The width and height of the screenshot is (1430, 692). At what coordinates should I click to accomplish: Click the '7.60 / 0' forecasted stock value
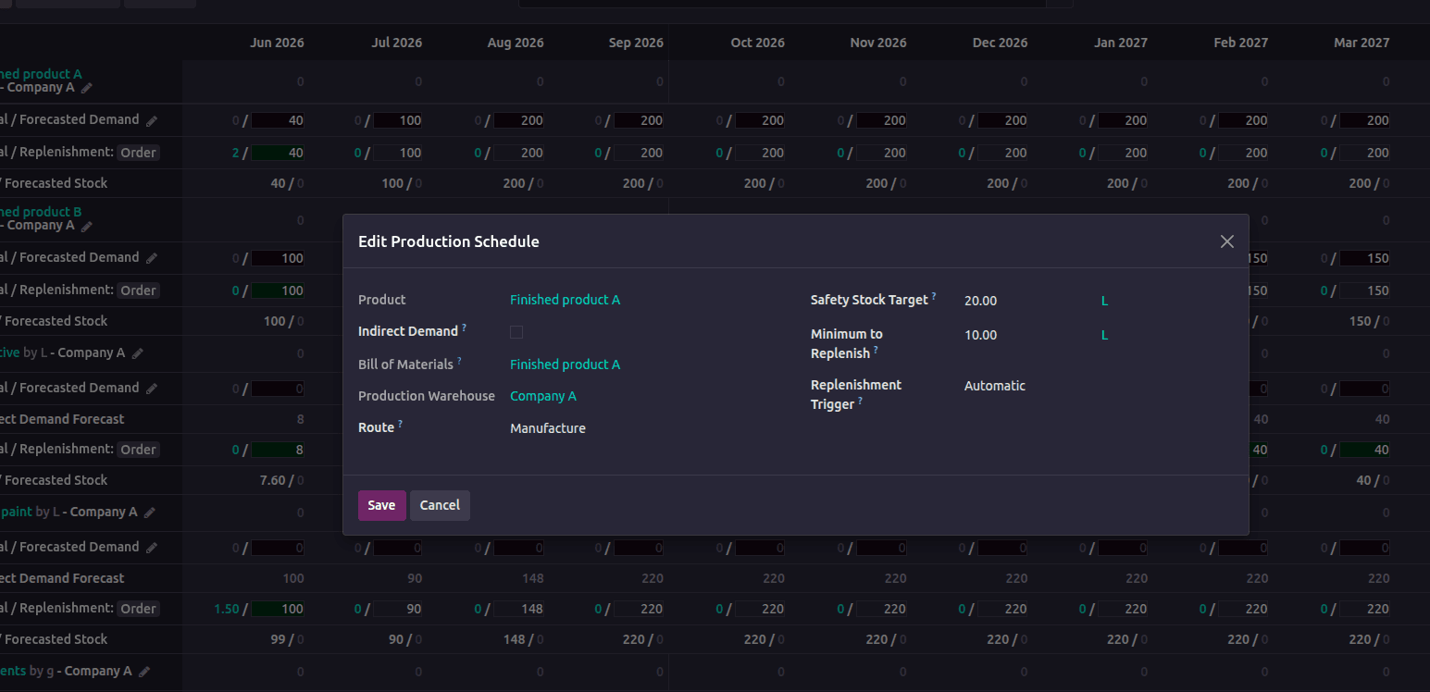pyautogui.click(x=282, y=480)
